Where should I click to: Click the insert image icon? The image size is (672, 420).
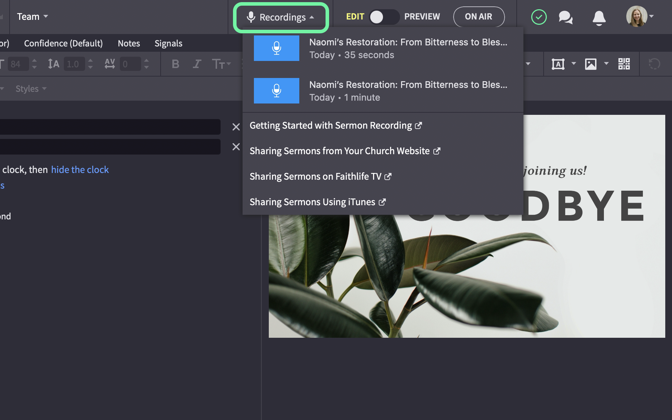point(590,64)
